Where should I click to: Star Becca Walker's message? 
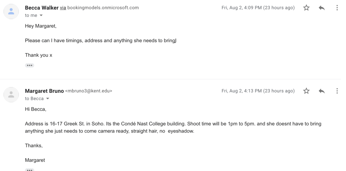click(x=306, y=8)
